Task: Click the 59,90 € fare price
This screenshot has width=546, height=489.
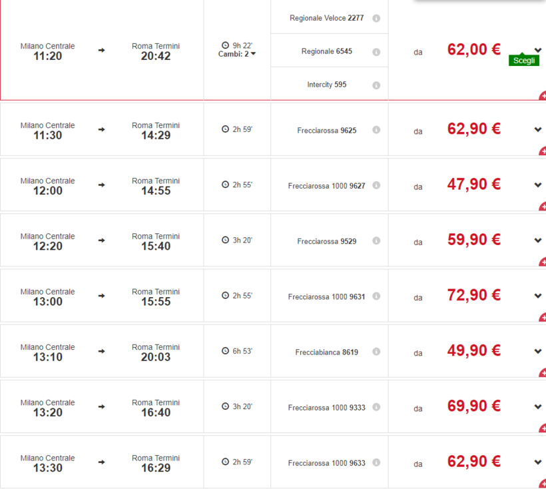Action: (473, 240)
